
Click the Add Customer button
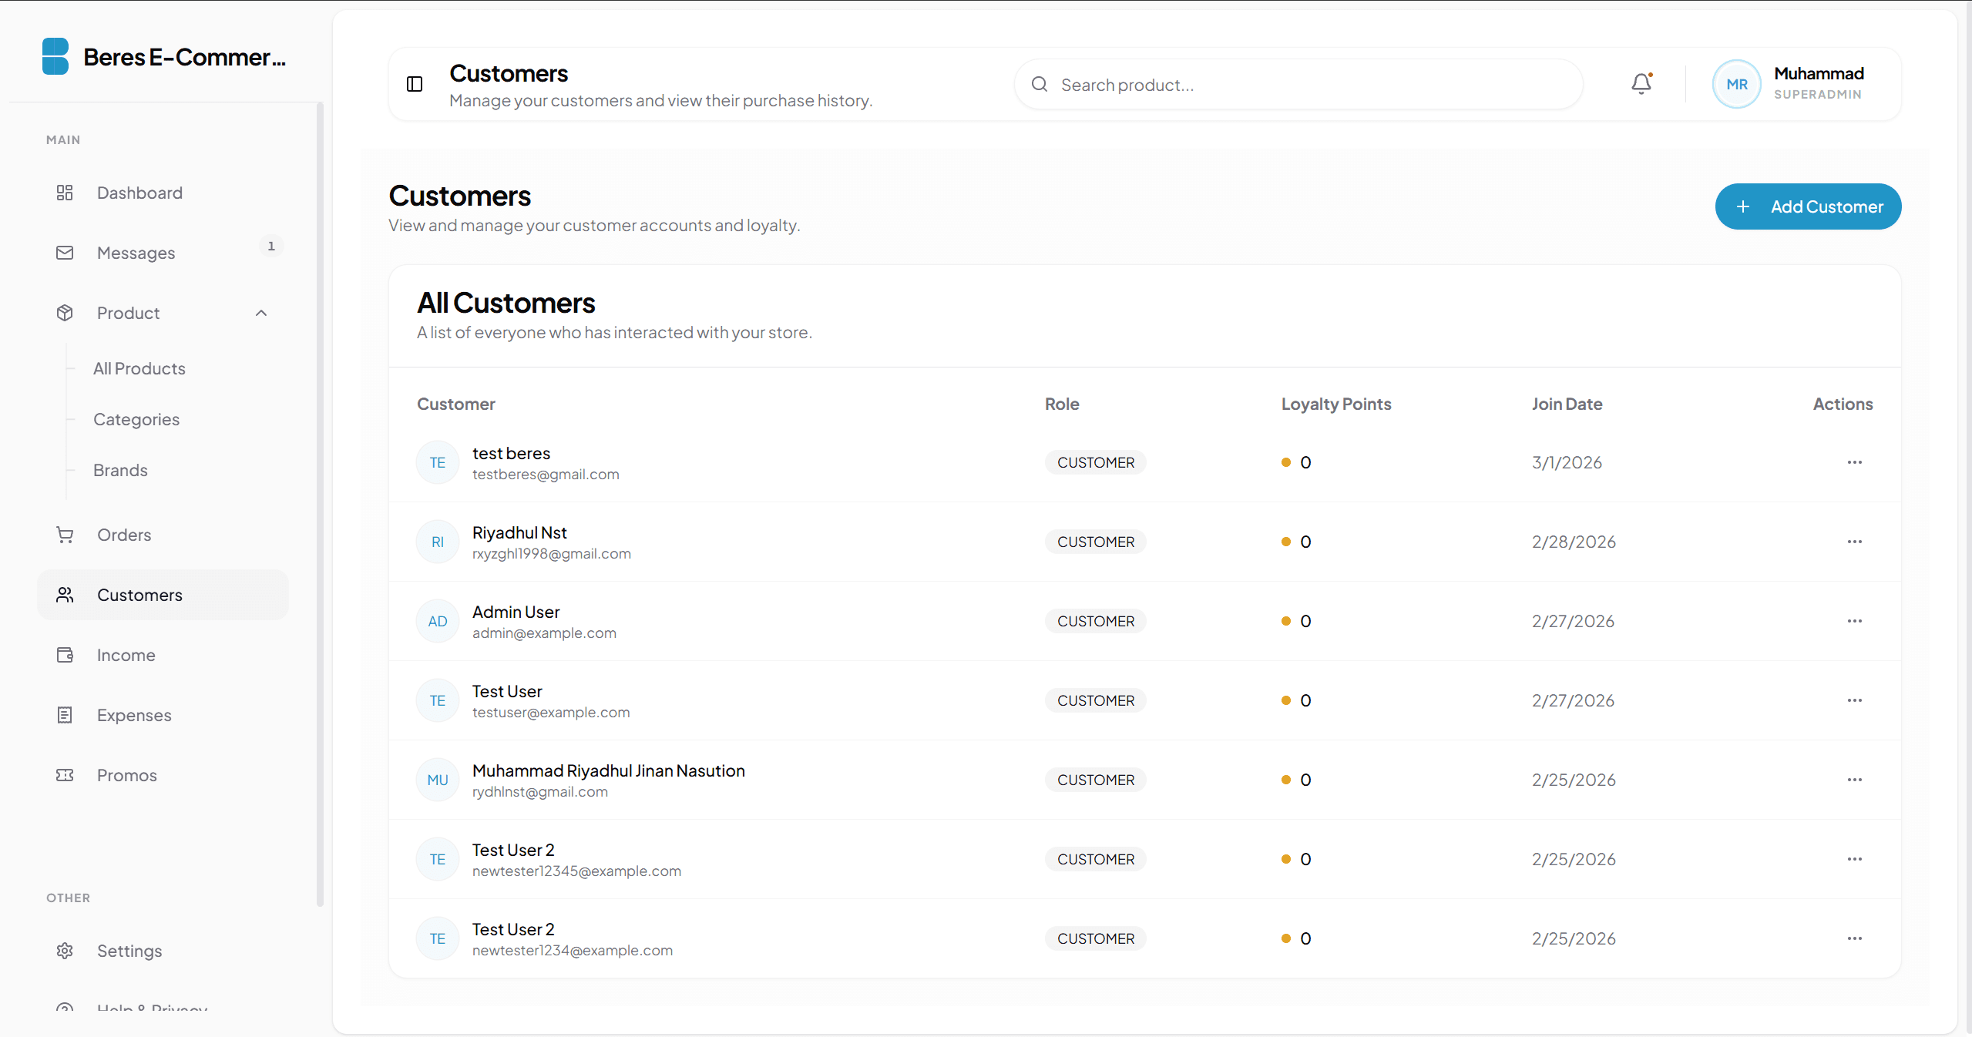(1808, 206)
